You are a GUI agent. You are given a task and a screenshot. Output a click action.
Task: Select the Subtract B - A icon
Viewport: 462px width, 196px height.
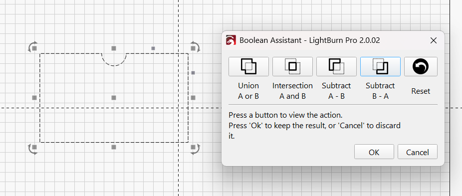click(380, 67)
